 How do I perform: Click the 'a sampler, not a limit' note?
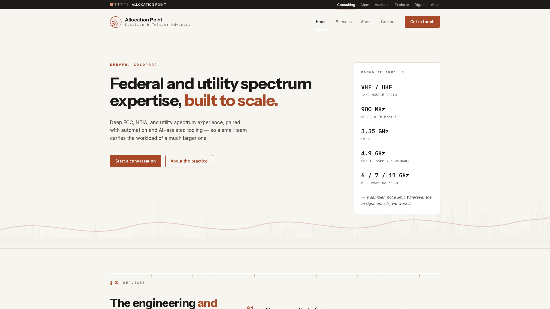396,200
